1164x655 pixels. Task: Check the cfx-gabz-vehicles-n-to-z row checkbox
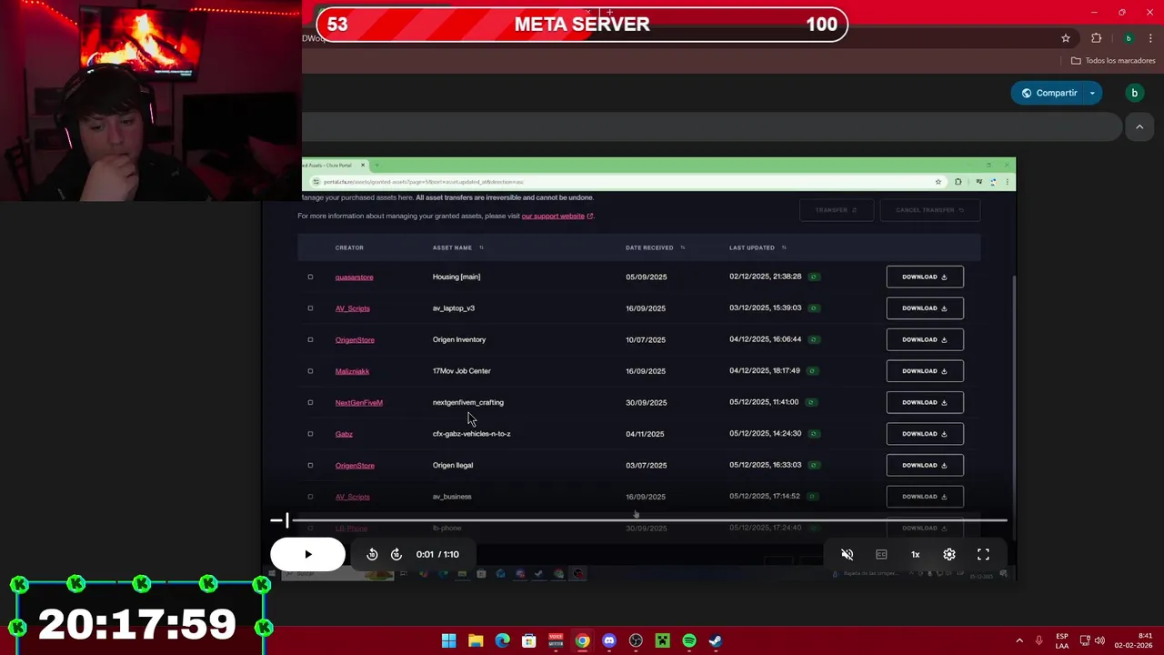(x=310, y=434)
